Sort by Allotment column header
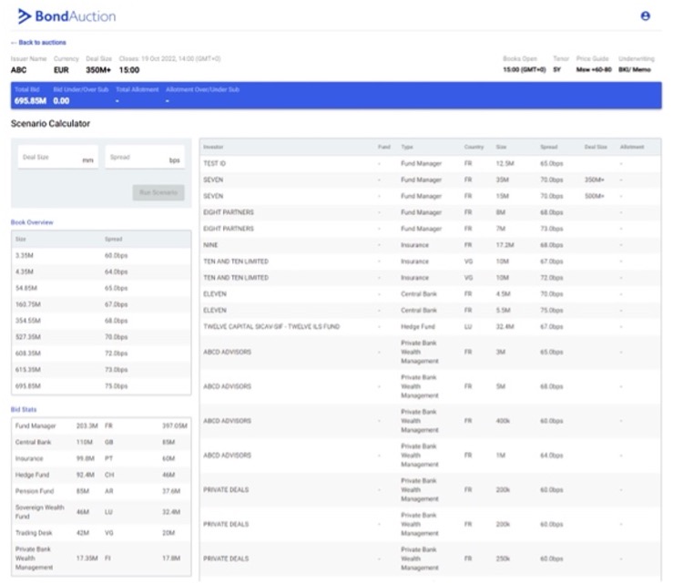 pos(632,147)
